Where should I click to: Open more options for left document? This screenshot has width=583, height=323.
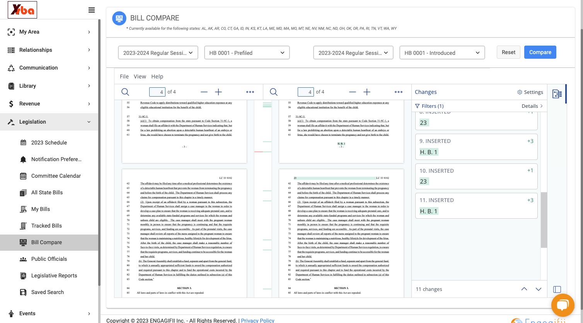coord(250,92)
